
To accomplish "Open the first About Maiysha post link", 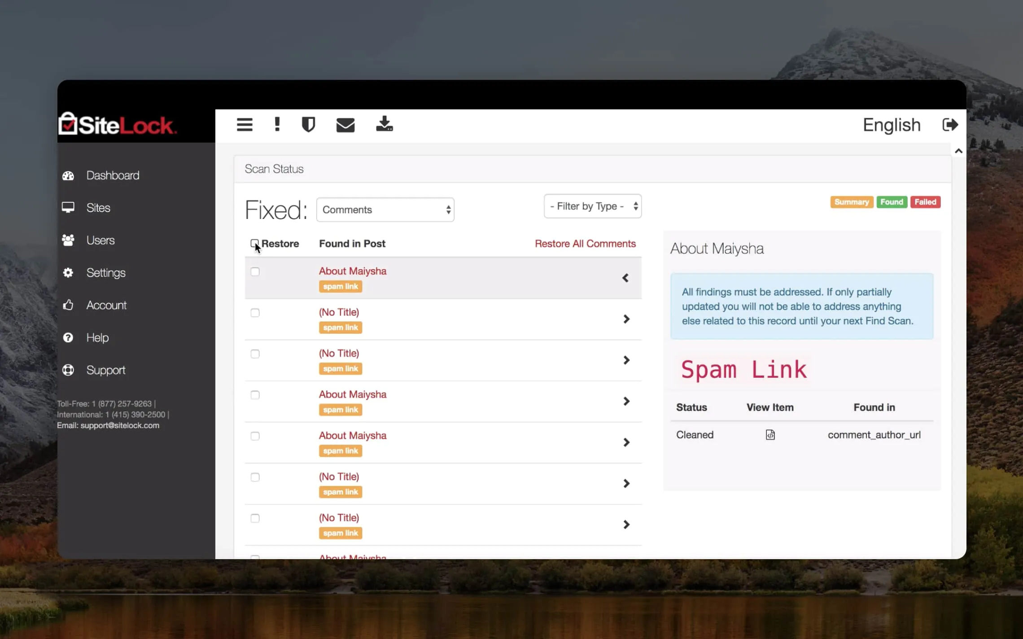I will tap(353, 271).
